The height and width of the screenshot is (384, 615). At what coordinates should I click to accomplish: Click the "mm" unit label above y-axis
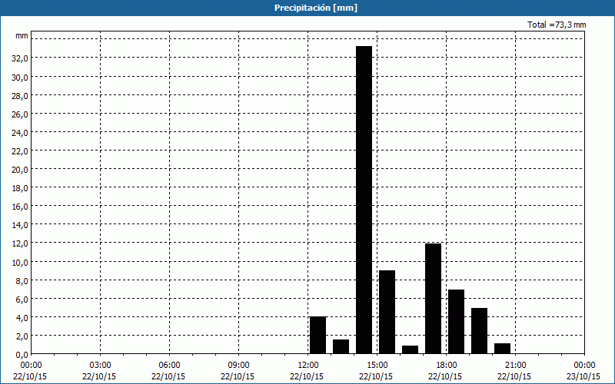click(x=22, y=35)
